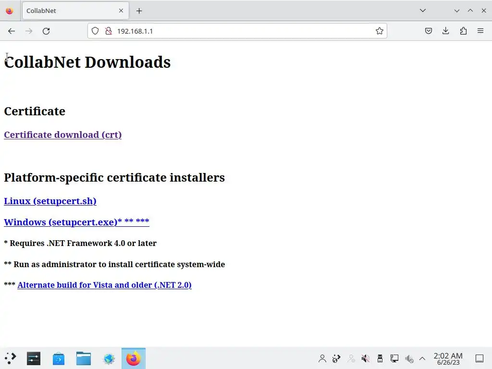This screenshot has width=492, height=369.
Task: Minimize the Firefox window
Action: pos(456,11)
